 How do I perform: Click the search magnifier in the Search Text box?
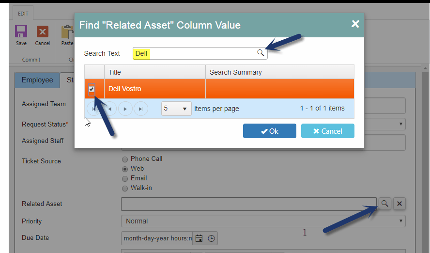pyautogui.click(x=261, y=53)
